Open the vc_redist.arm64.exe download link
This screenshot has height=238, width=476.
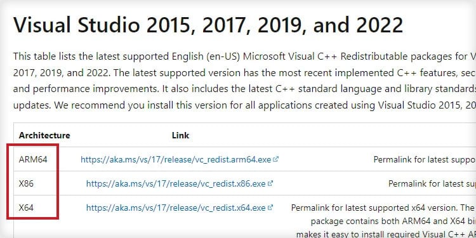click(176, 159)
